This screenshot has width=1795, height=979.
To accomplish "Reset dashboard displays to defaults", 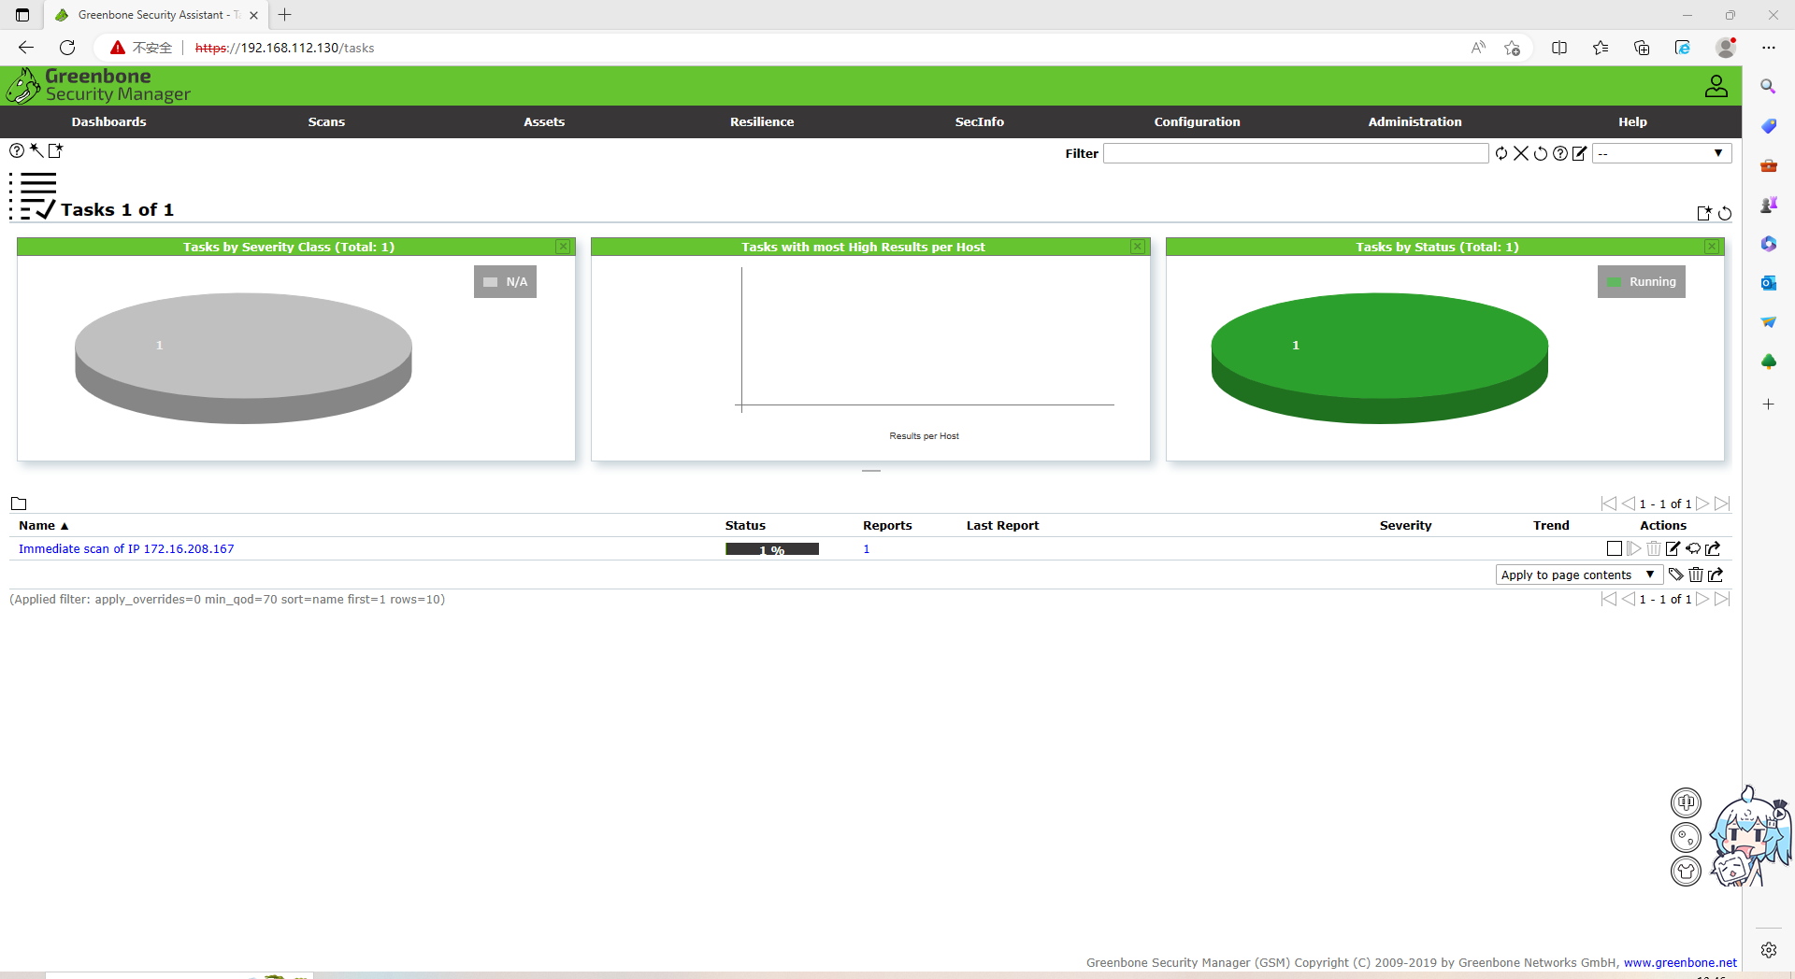I will point(1725,213).
